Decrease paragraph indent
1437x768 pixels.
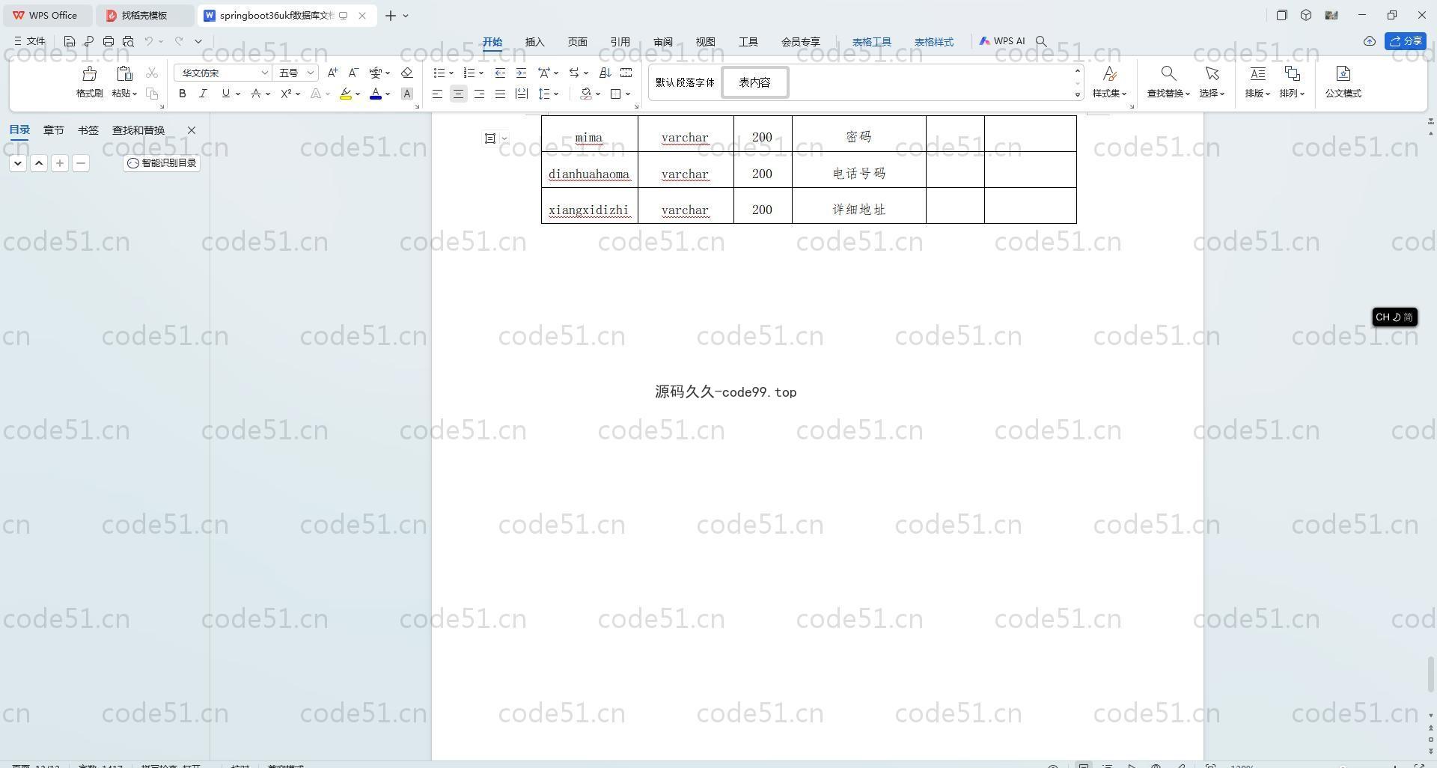click(x=500, y=73)
